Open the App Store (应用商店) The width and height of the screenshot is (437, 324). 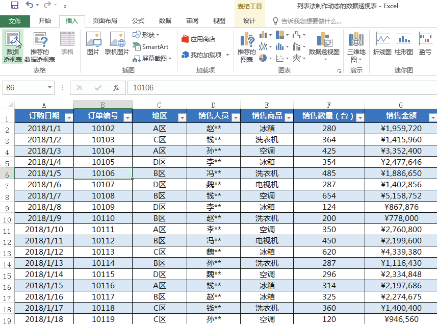pos(198,39)
